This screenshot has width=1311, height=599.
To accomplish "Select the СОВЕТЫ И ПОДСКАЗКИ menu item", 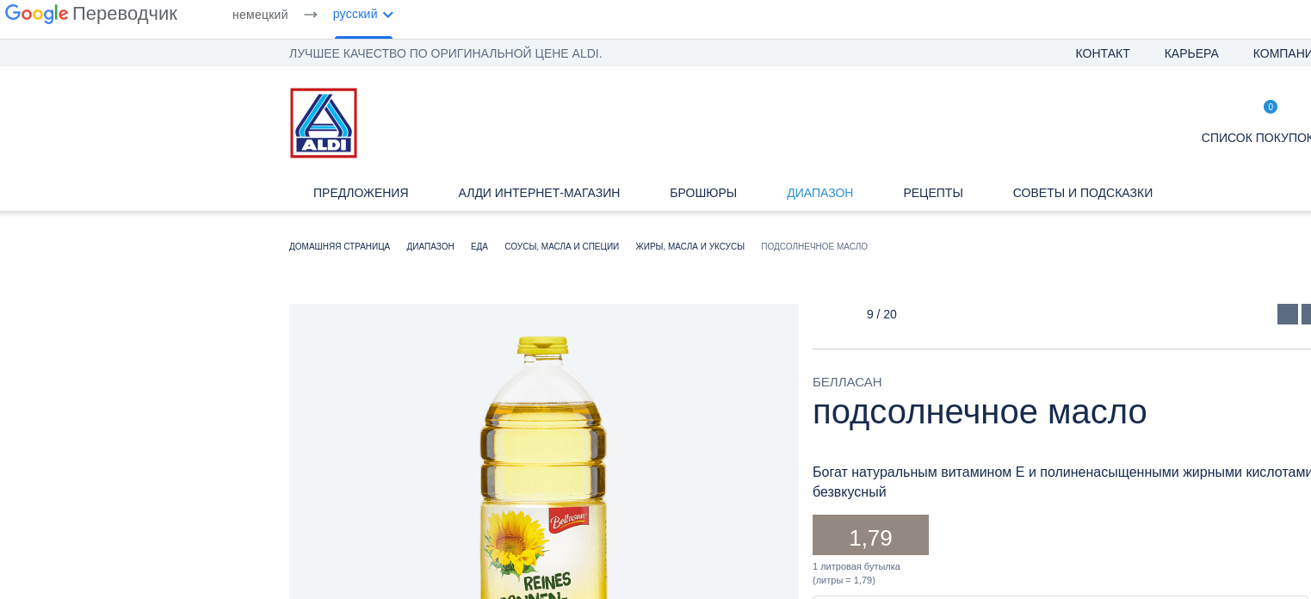I will coord(1083,193).
